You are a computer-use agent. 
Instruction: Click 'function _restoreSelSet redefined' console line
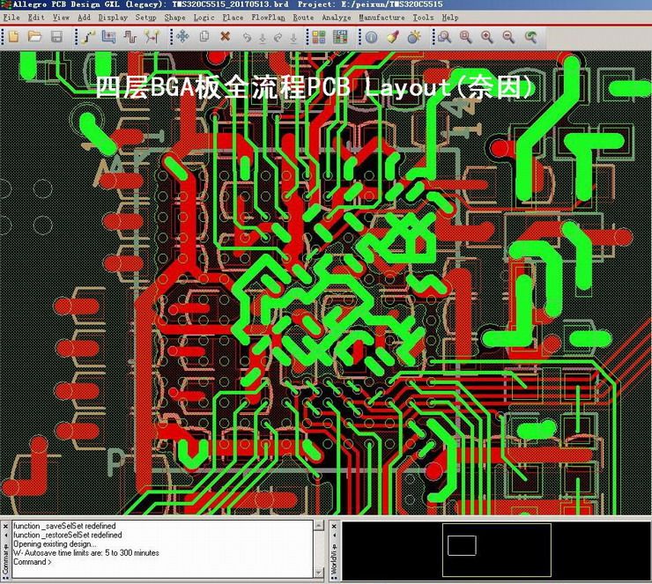tap(67, 535)
